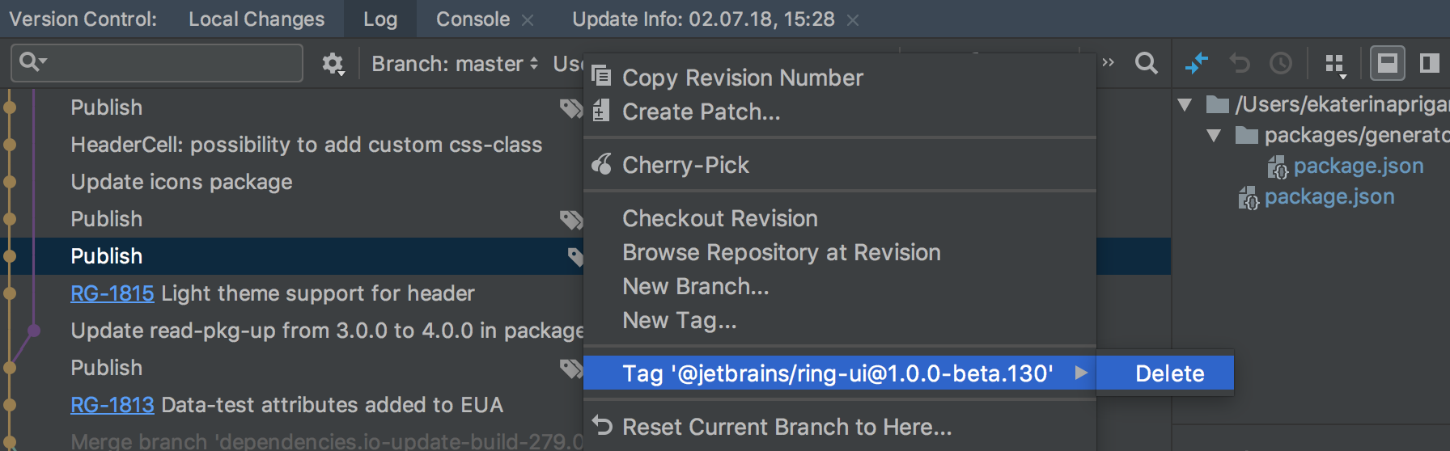Click the revert (undo arrow) icon

tap(1240, 63)
